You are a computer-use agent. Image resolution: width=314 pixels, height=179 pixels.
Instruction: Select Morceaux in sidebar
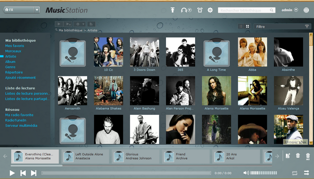(13, 51)
